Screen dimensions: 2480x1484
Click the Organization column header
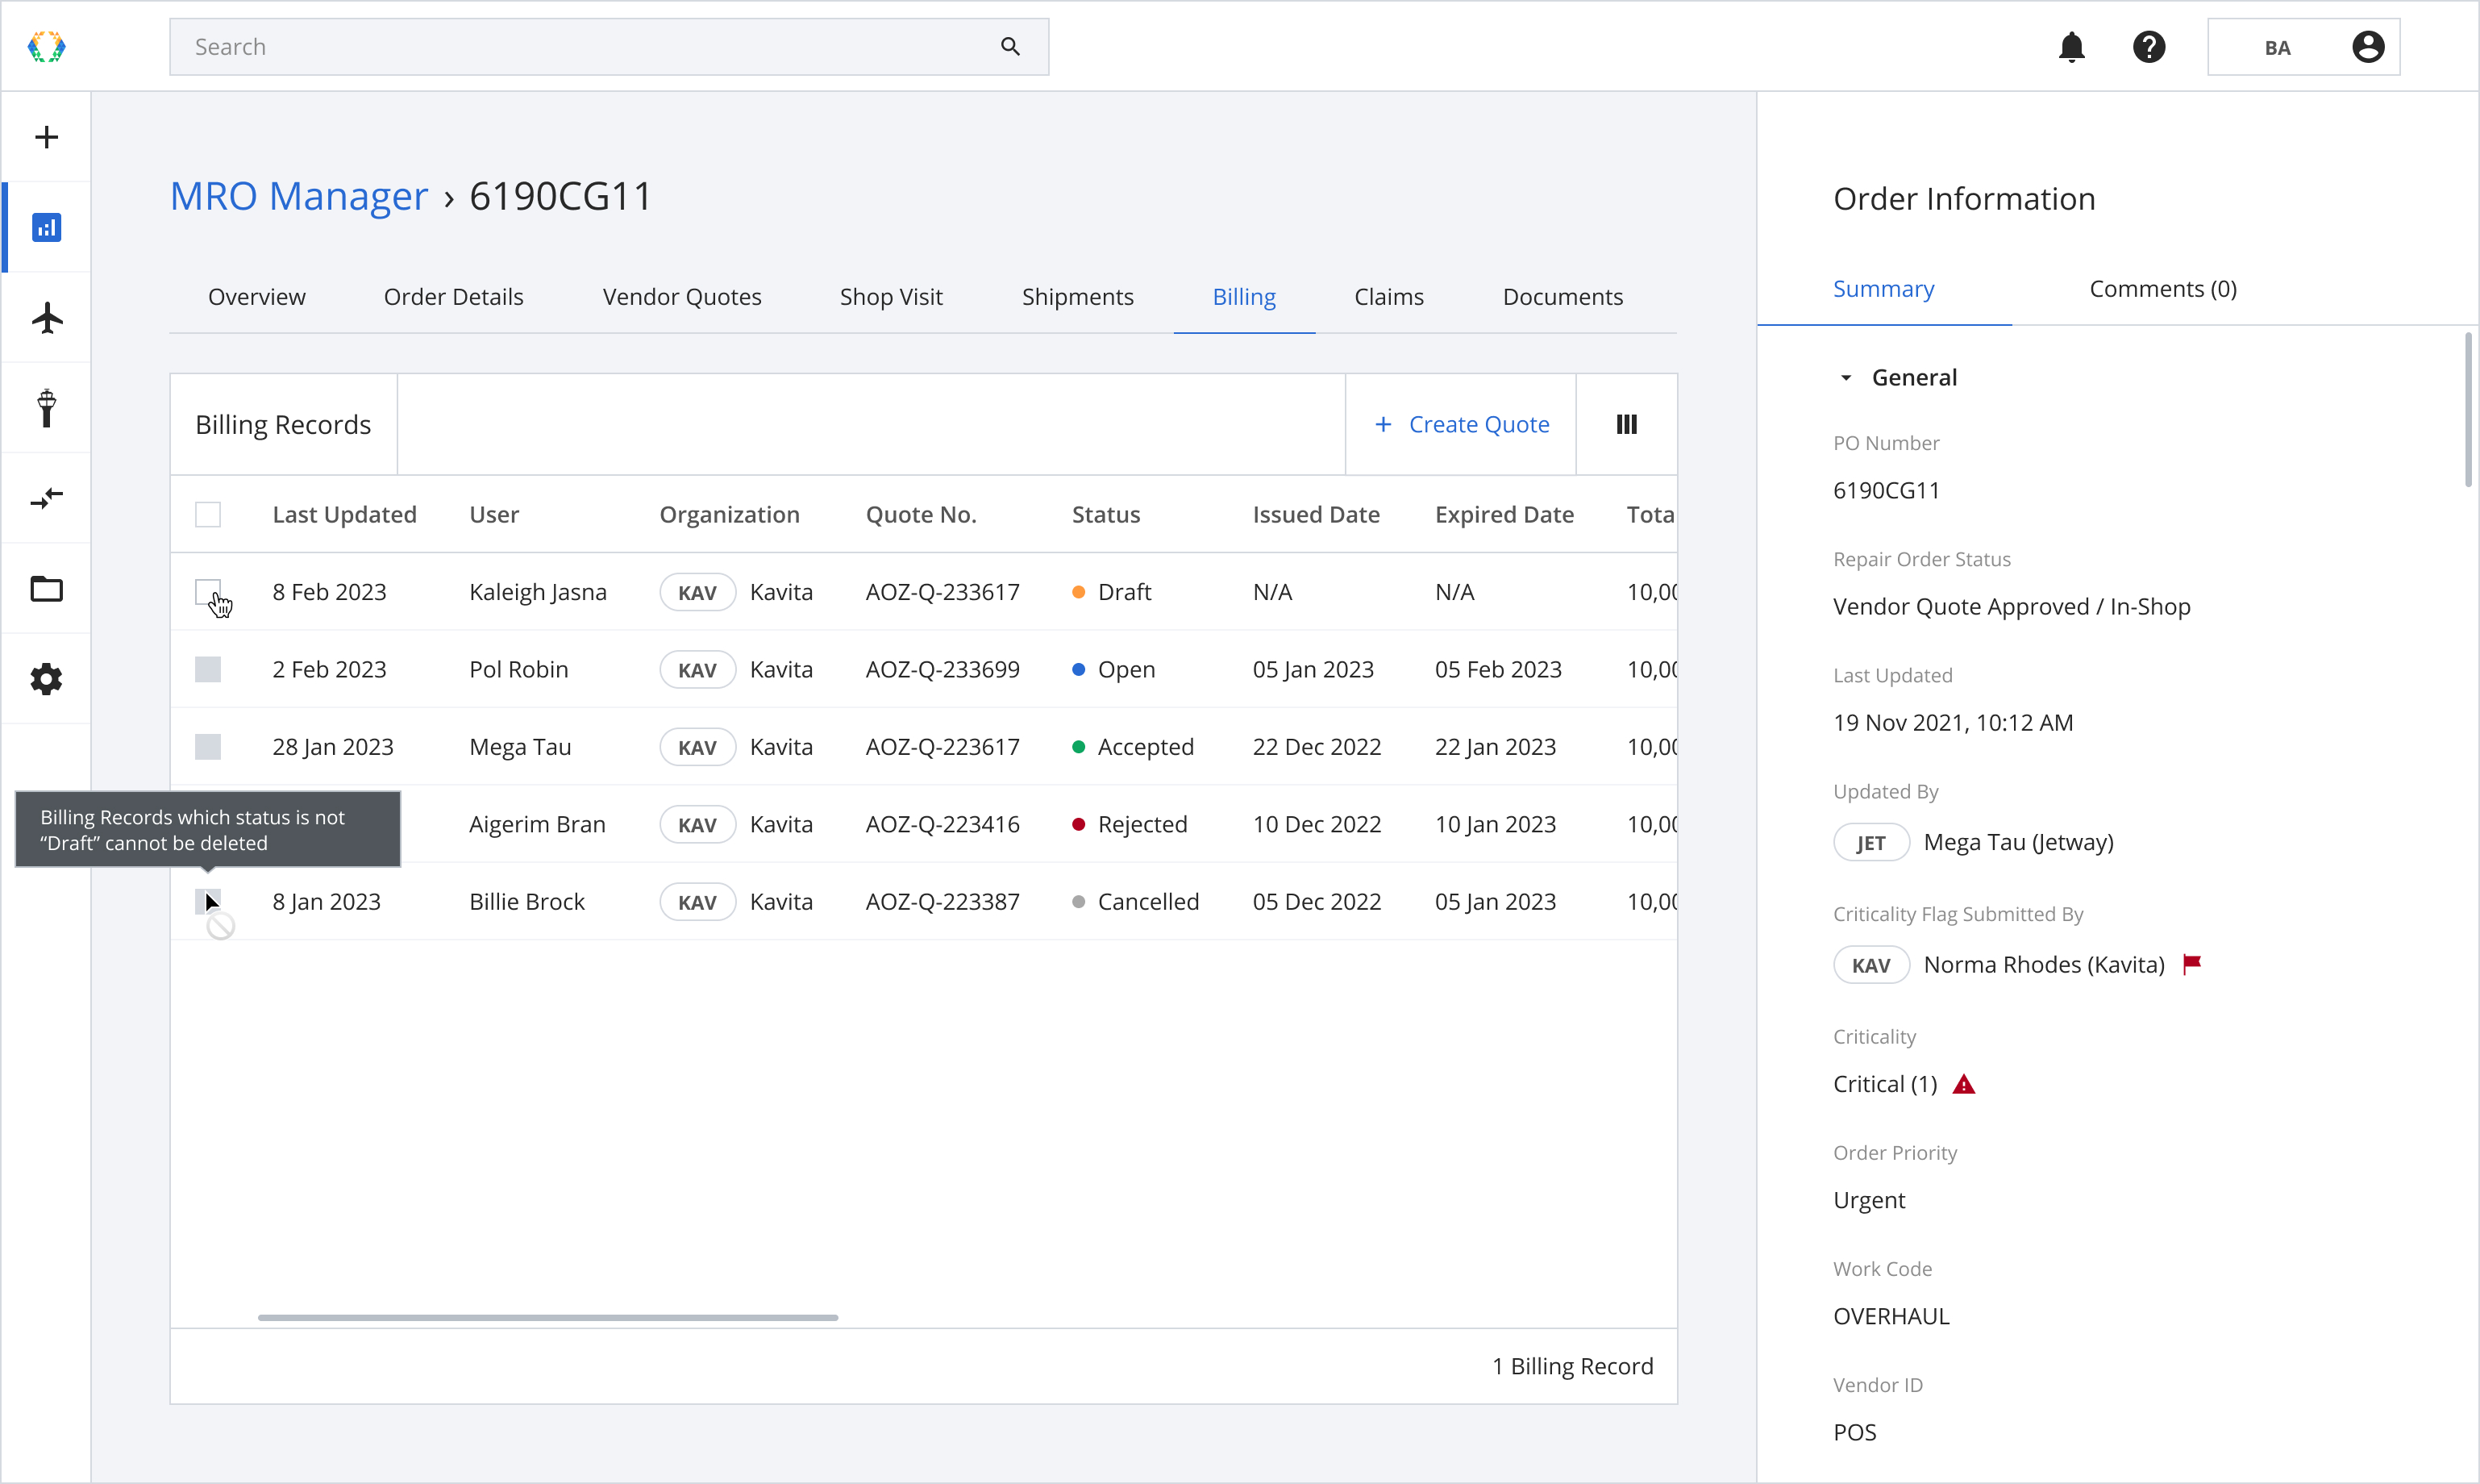(729, 514)
